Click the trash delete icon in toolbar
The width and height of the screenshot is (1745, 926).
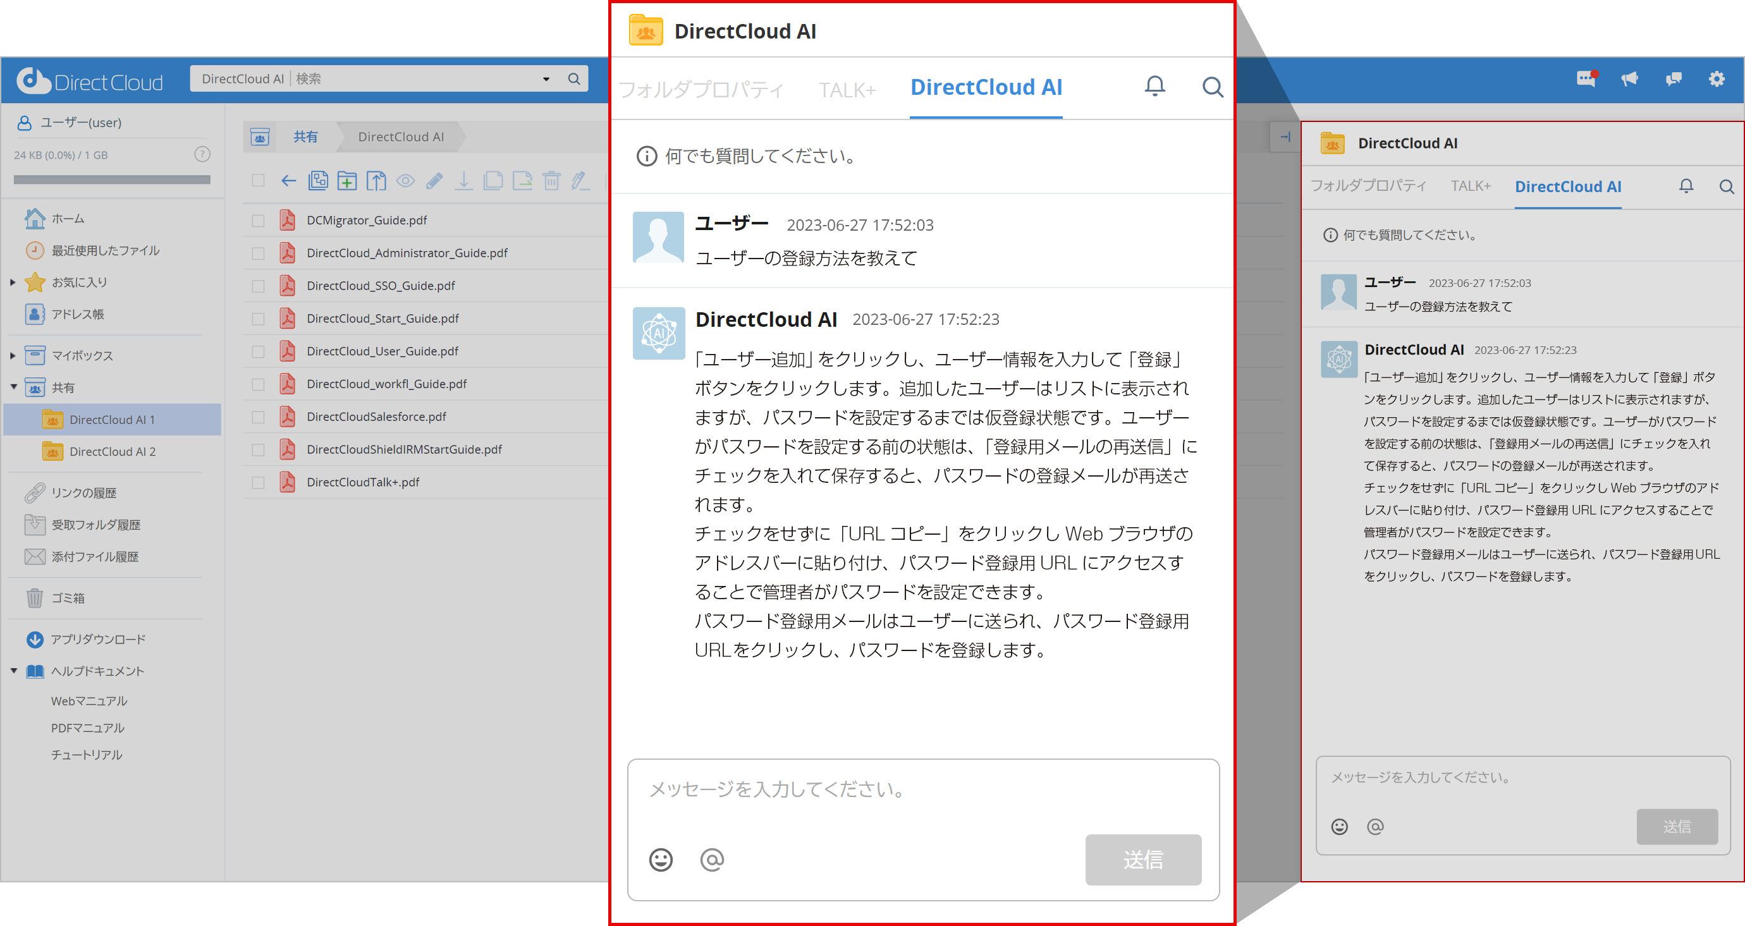pos(551,181)
